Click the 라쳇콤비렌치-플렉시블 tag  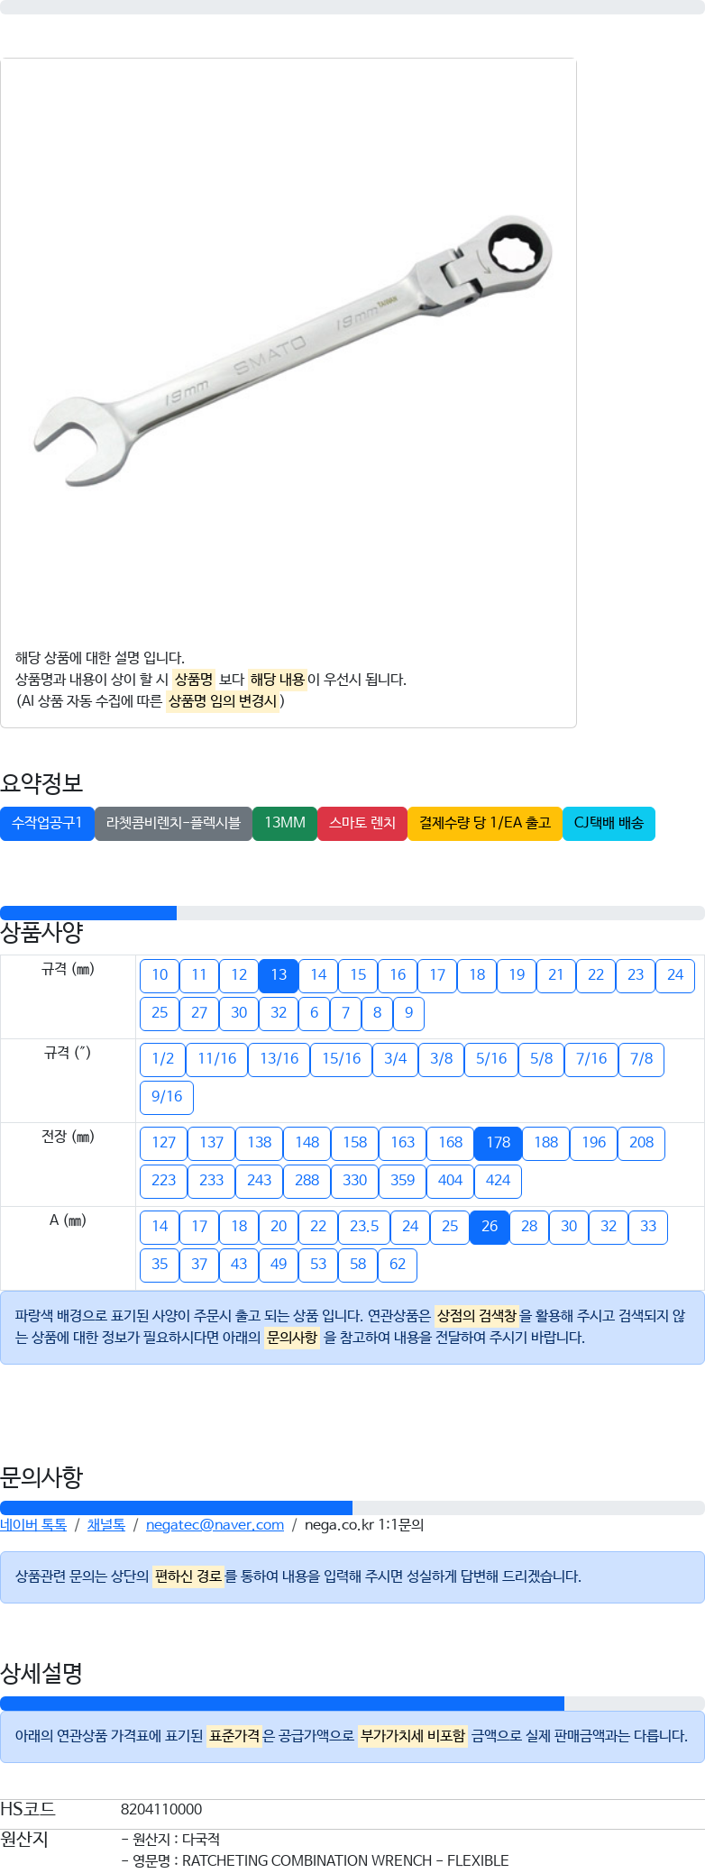[173, 823]
